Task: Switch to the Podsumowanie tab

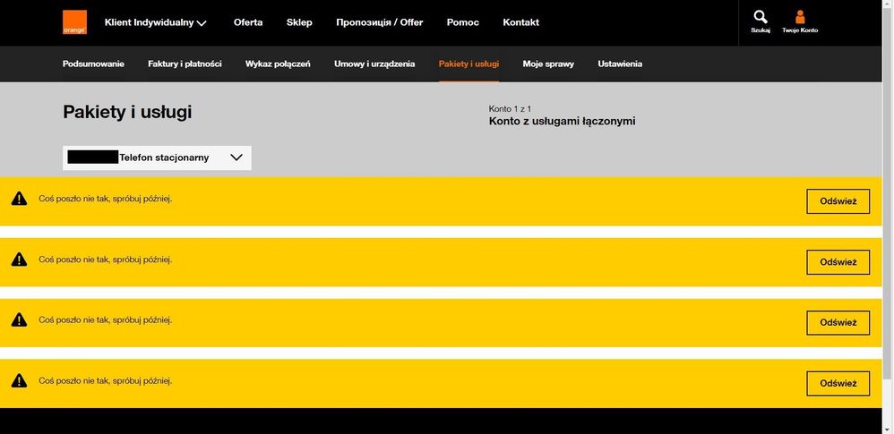Action: [93, 64]
